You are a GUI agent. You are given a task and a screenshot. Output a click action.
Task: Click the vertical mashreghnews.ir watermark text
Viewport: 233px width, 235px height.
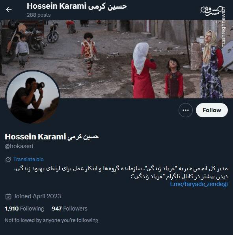pos(224,27)
